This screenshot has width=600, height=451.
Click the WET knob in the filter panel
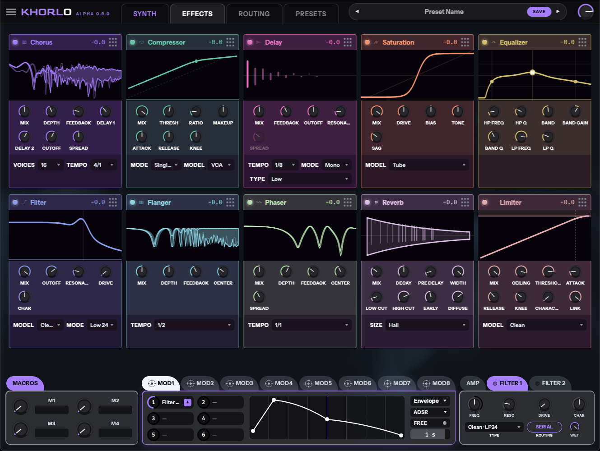pos(575,427)
